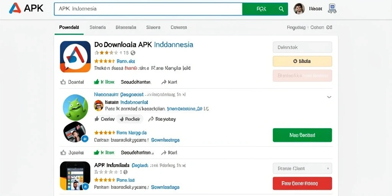
Task: Click the share arrow Kaarl in first result
Action: pos(169,82)
